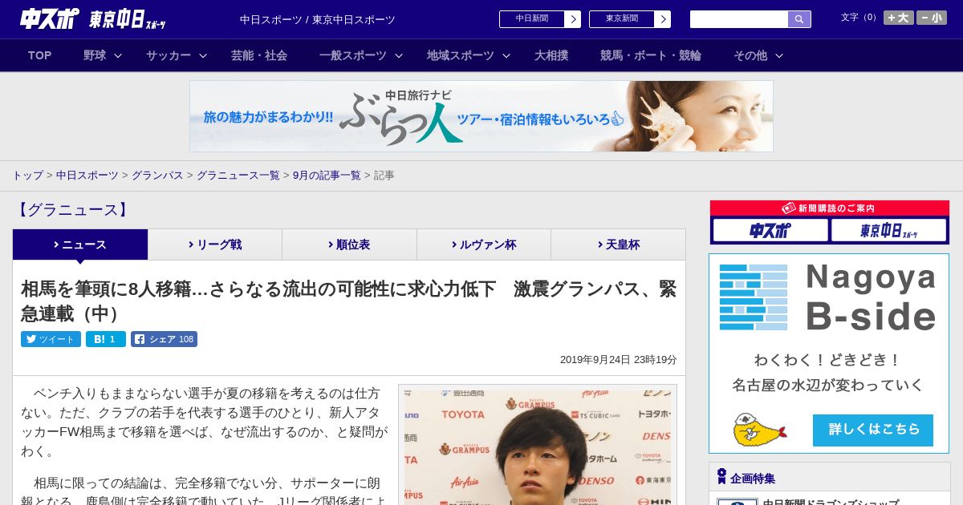
Task: Open 芸能・社会 section
Action: 259,55
